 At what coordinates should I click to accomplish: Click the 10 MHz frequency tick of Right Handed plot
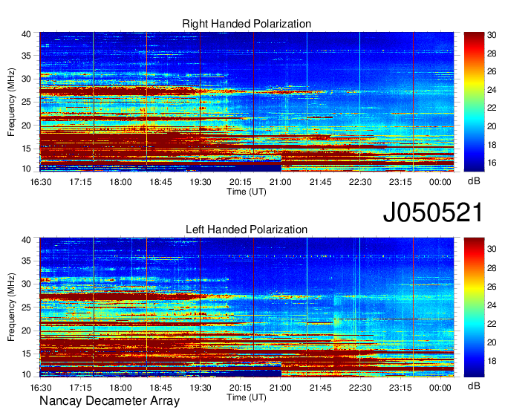point(27,169)
